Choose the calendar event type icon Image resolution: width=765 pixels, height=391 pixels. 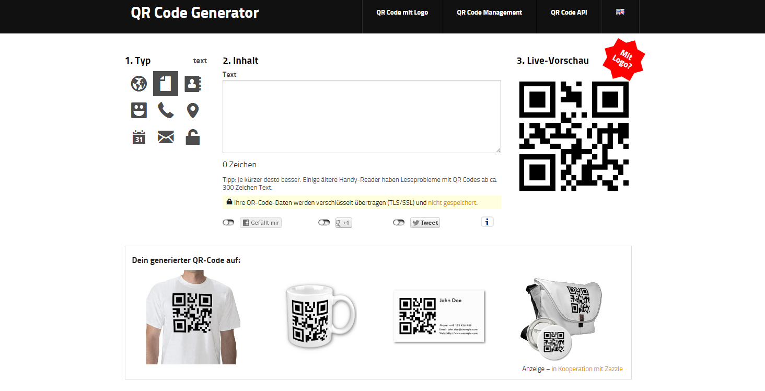(x=139, y=137)
